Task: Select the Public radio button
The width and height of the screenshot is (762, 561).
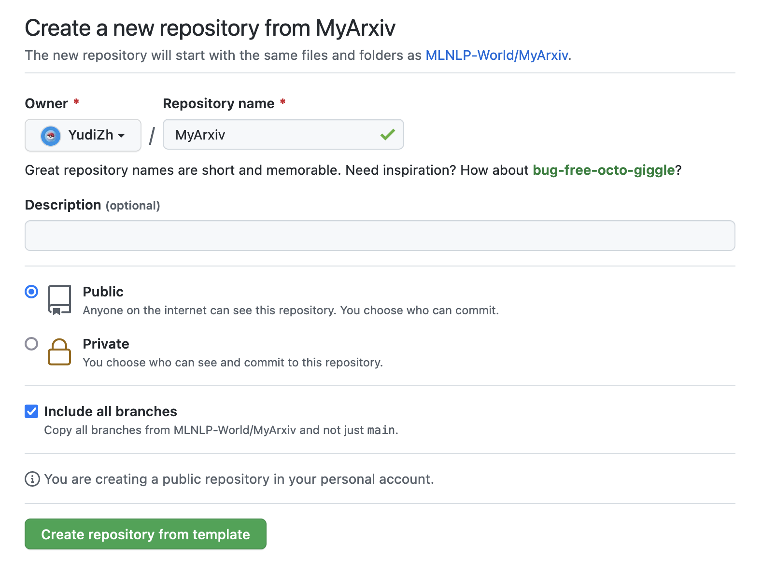Action: tap(31, 292)
